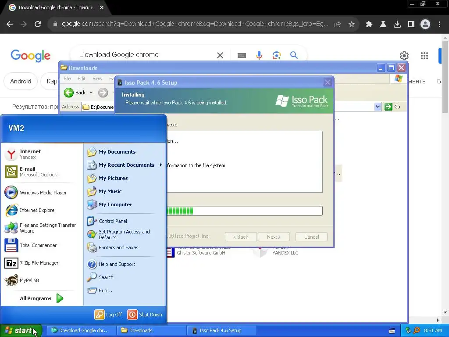The image size is (449, 337).
Task: Open File menu in Downloads window
Action: (67, 79)
